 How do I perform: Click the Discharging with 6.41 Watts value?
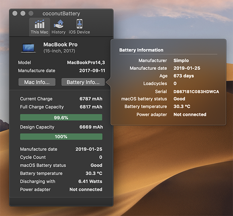pyautogui.click(x=90, y=181)
